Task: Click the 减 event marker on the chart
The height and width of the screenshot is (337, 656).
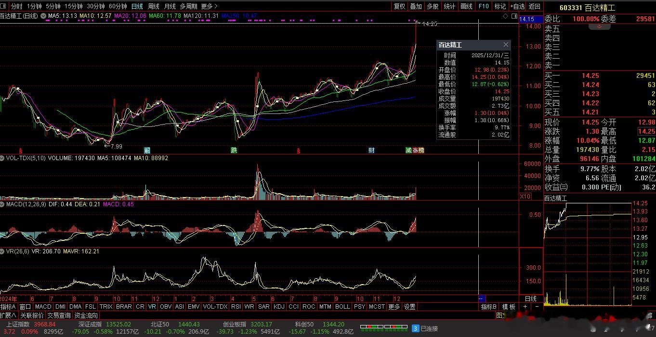Action: click(408, 150)
